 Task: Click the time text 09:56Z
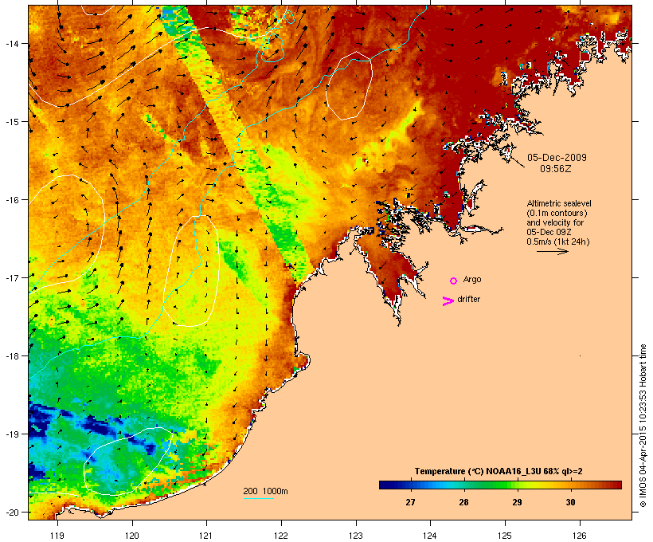[556, 169]
